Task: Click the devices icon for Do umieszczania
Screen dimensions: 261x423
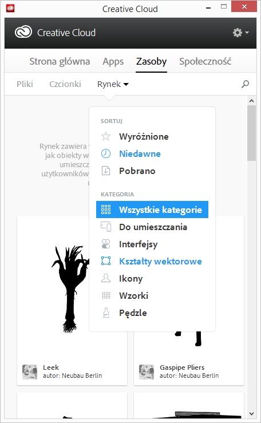Action: 106,227
